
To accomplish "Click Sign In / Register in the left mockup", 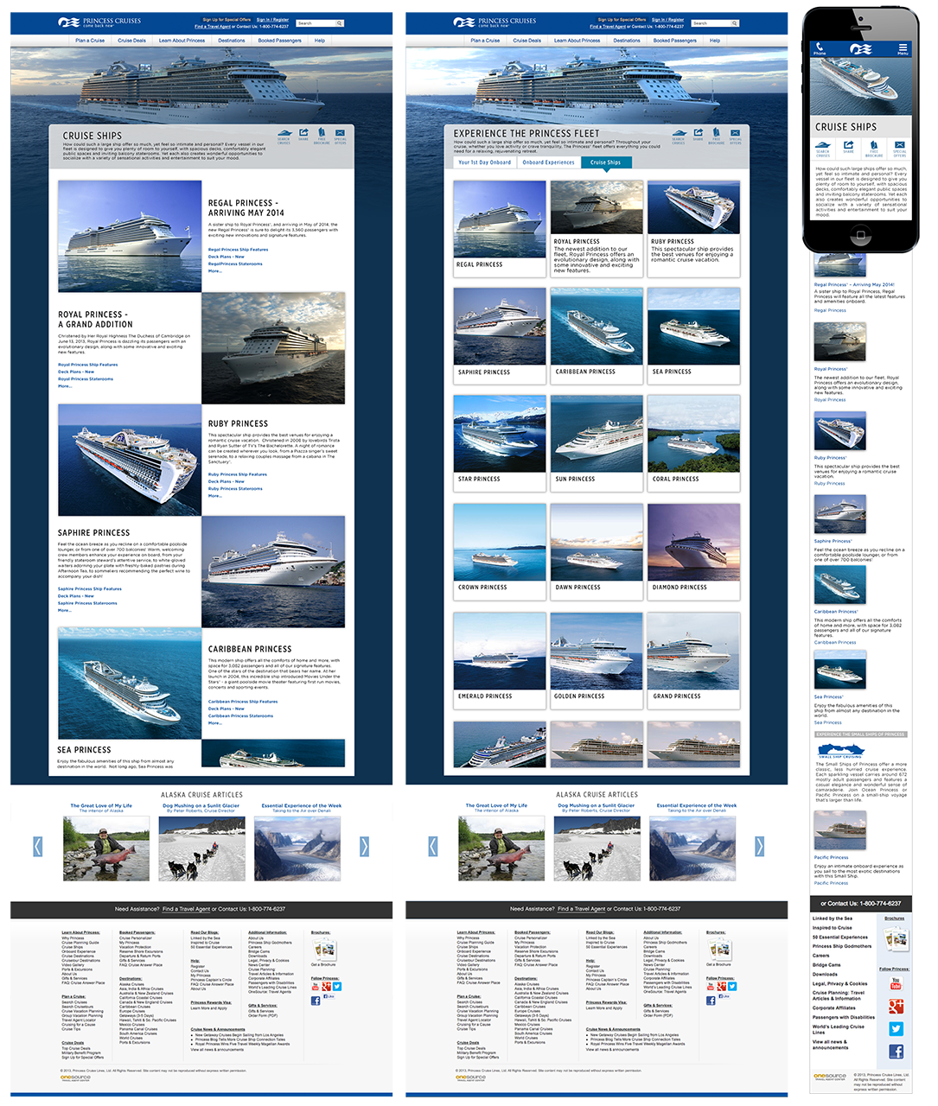I will [273, 20].
